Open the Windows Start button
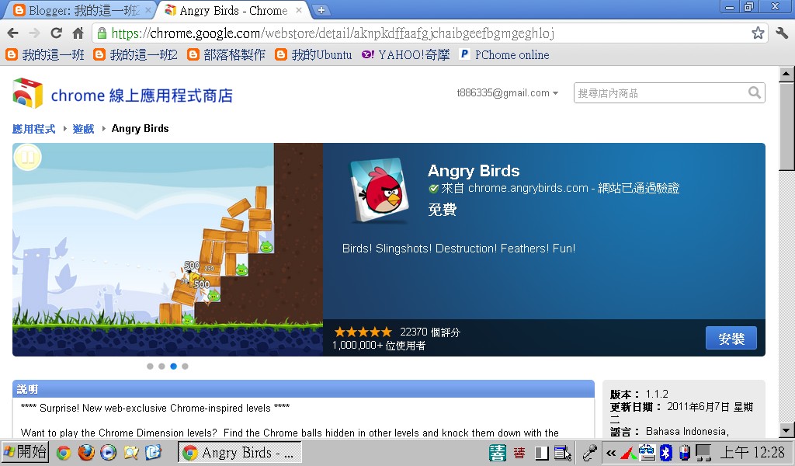 coord(25,452)
